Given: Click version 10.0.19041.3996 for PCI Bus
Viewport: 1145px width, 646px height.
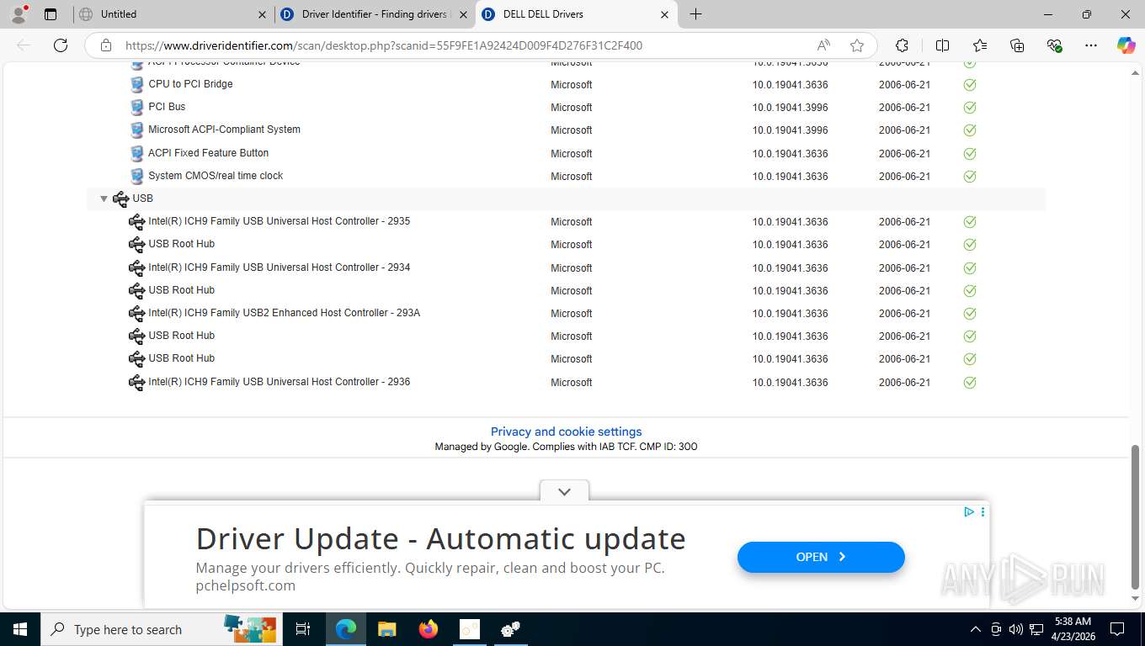Looking at the screenshot, I should pyautogui.click(x=790, y=108).
